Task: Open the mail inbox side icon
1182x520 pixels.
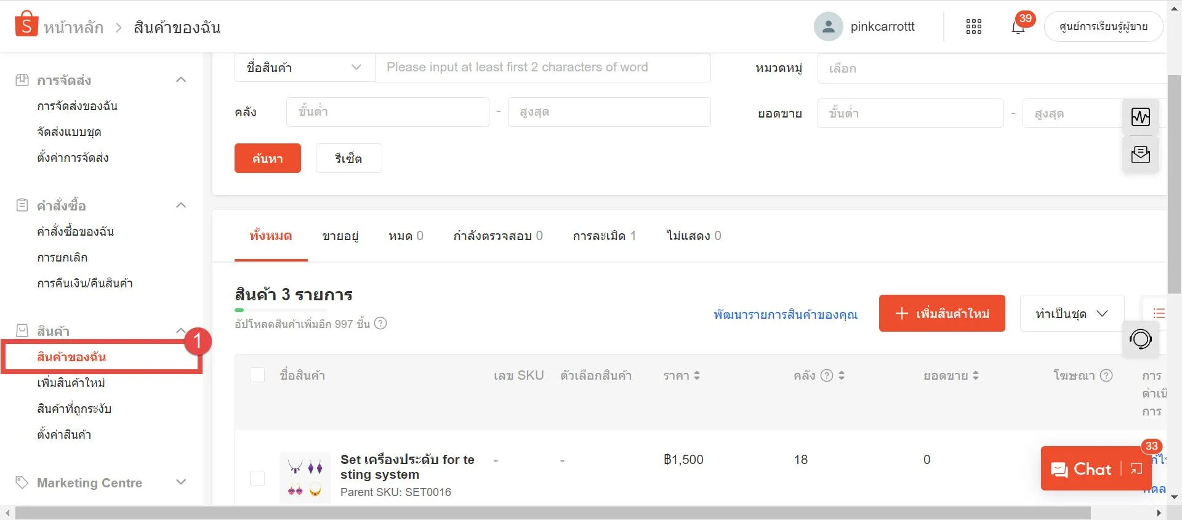Action: (x=1140, y=154)
